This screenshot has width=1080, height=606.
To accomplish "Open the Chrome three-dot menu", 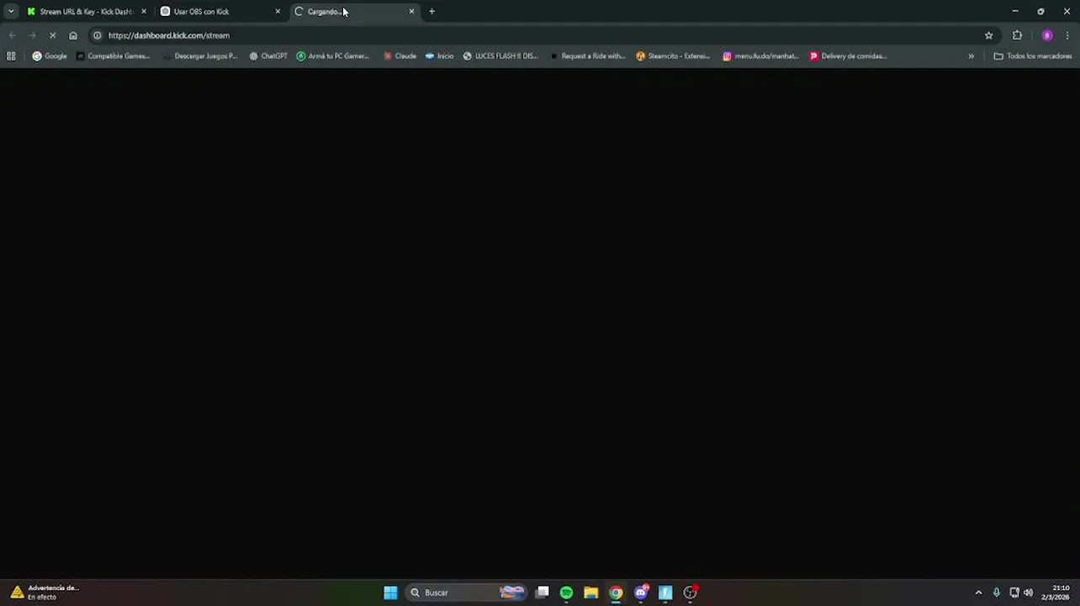I will (x=1067, y=35).
